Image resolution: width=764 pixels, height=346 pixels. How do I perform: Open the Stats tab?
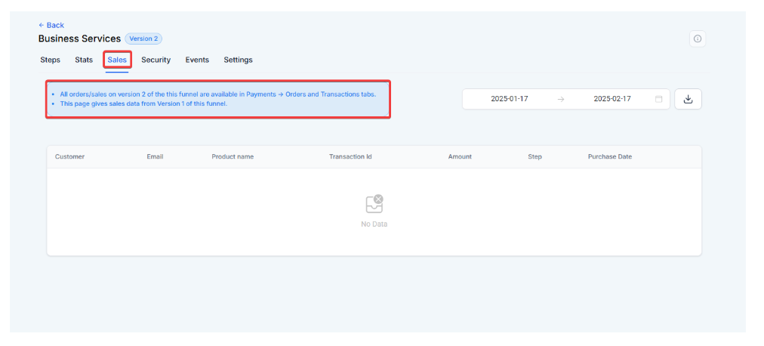tap(84, 60)
